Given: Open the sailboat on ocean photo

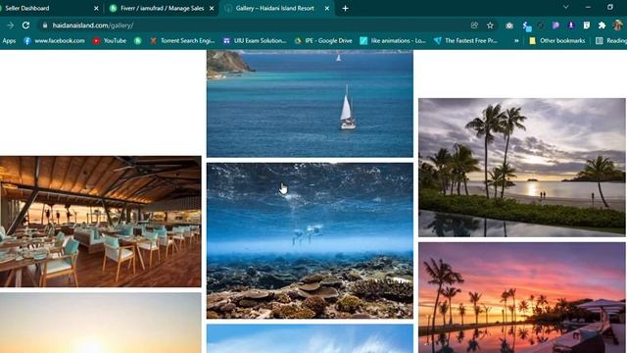Looking at the screenshot, I should coord(310,104).
